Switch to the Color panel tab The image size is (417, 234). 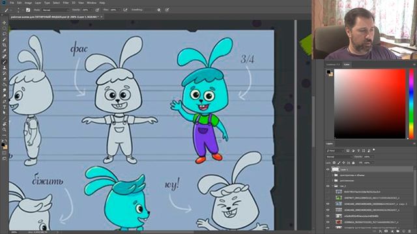[347, 64]
